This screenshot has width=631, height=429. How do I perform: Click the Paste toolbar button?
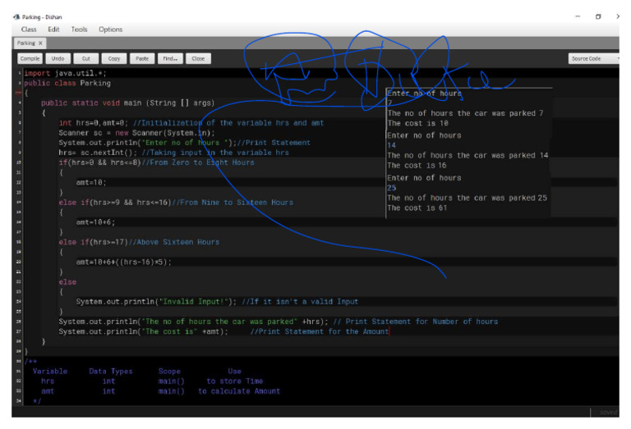(x=141, y=59)
